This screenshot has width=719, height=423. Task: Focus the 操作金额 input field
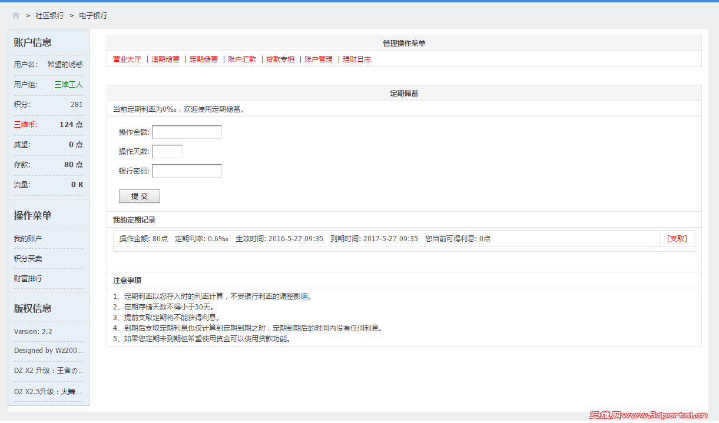[x=187, y=132]
